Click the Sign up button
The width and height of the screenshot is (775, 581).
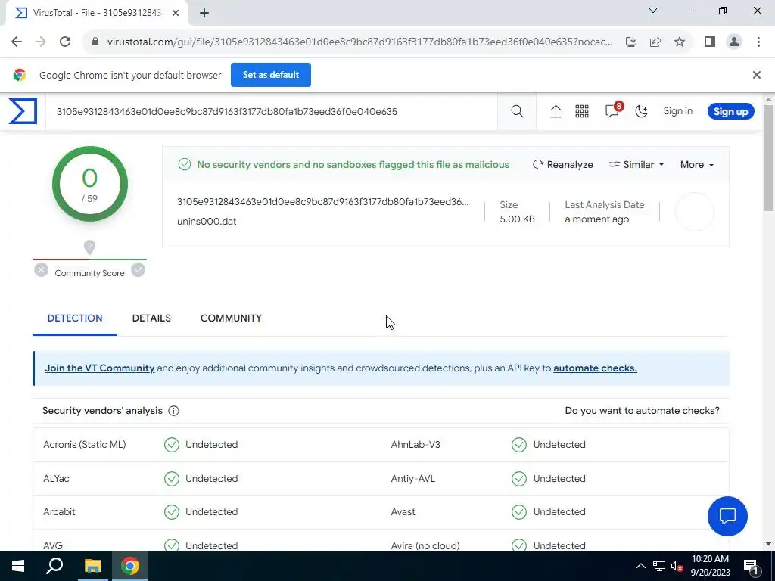coord(730,111)
